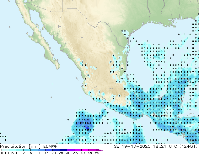This screenshot has height=154, width=199.
Task: Select the 2–5 mm legend color swatch
Action: tap(27, 150)
